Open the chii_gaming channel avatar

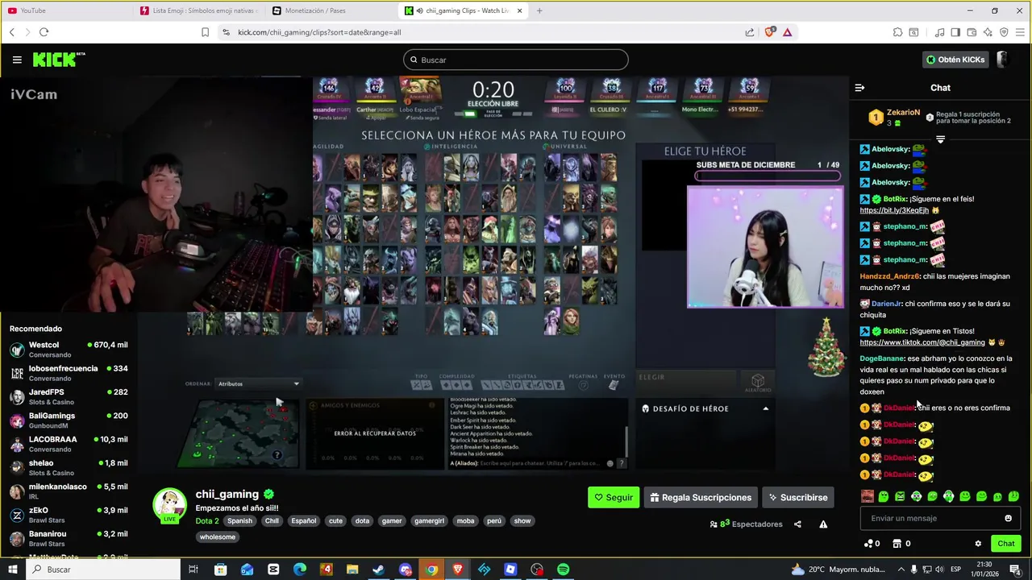point(170,505)
